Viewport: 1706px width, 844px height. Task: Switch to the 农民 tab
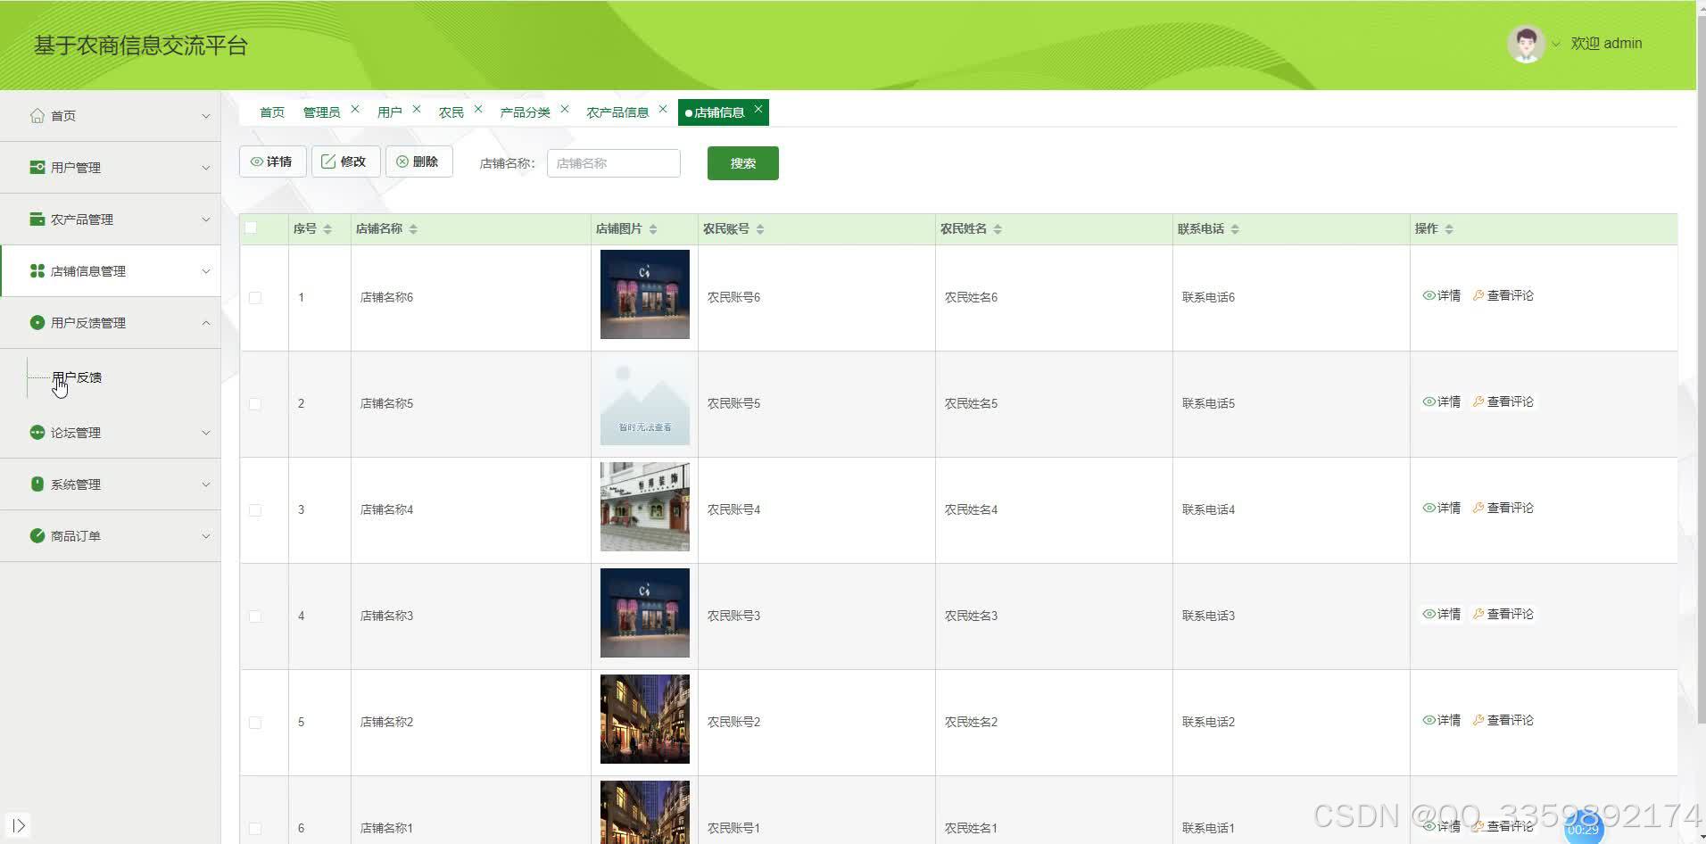pyautogui.click(x=451, y=112)
